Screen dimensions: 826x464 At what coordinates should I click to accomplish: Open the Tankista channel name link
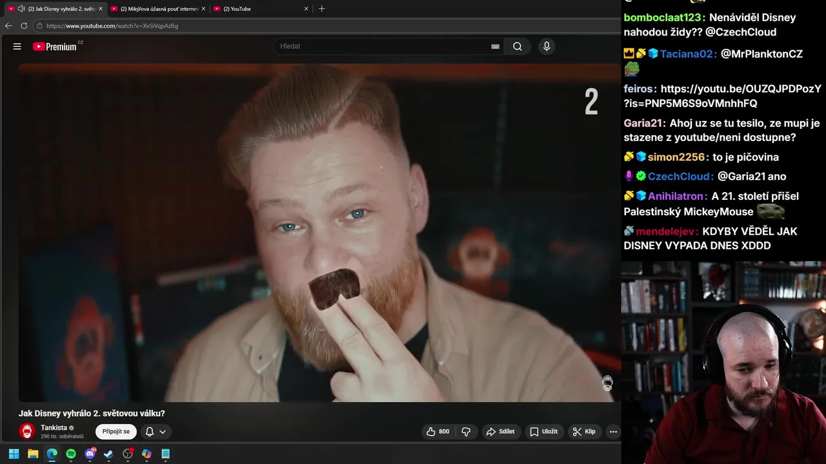point(54,428)
